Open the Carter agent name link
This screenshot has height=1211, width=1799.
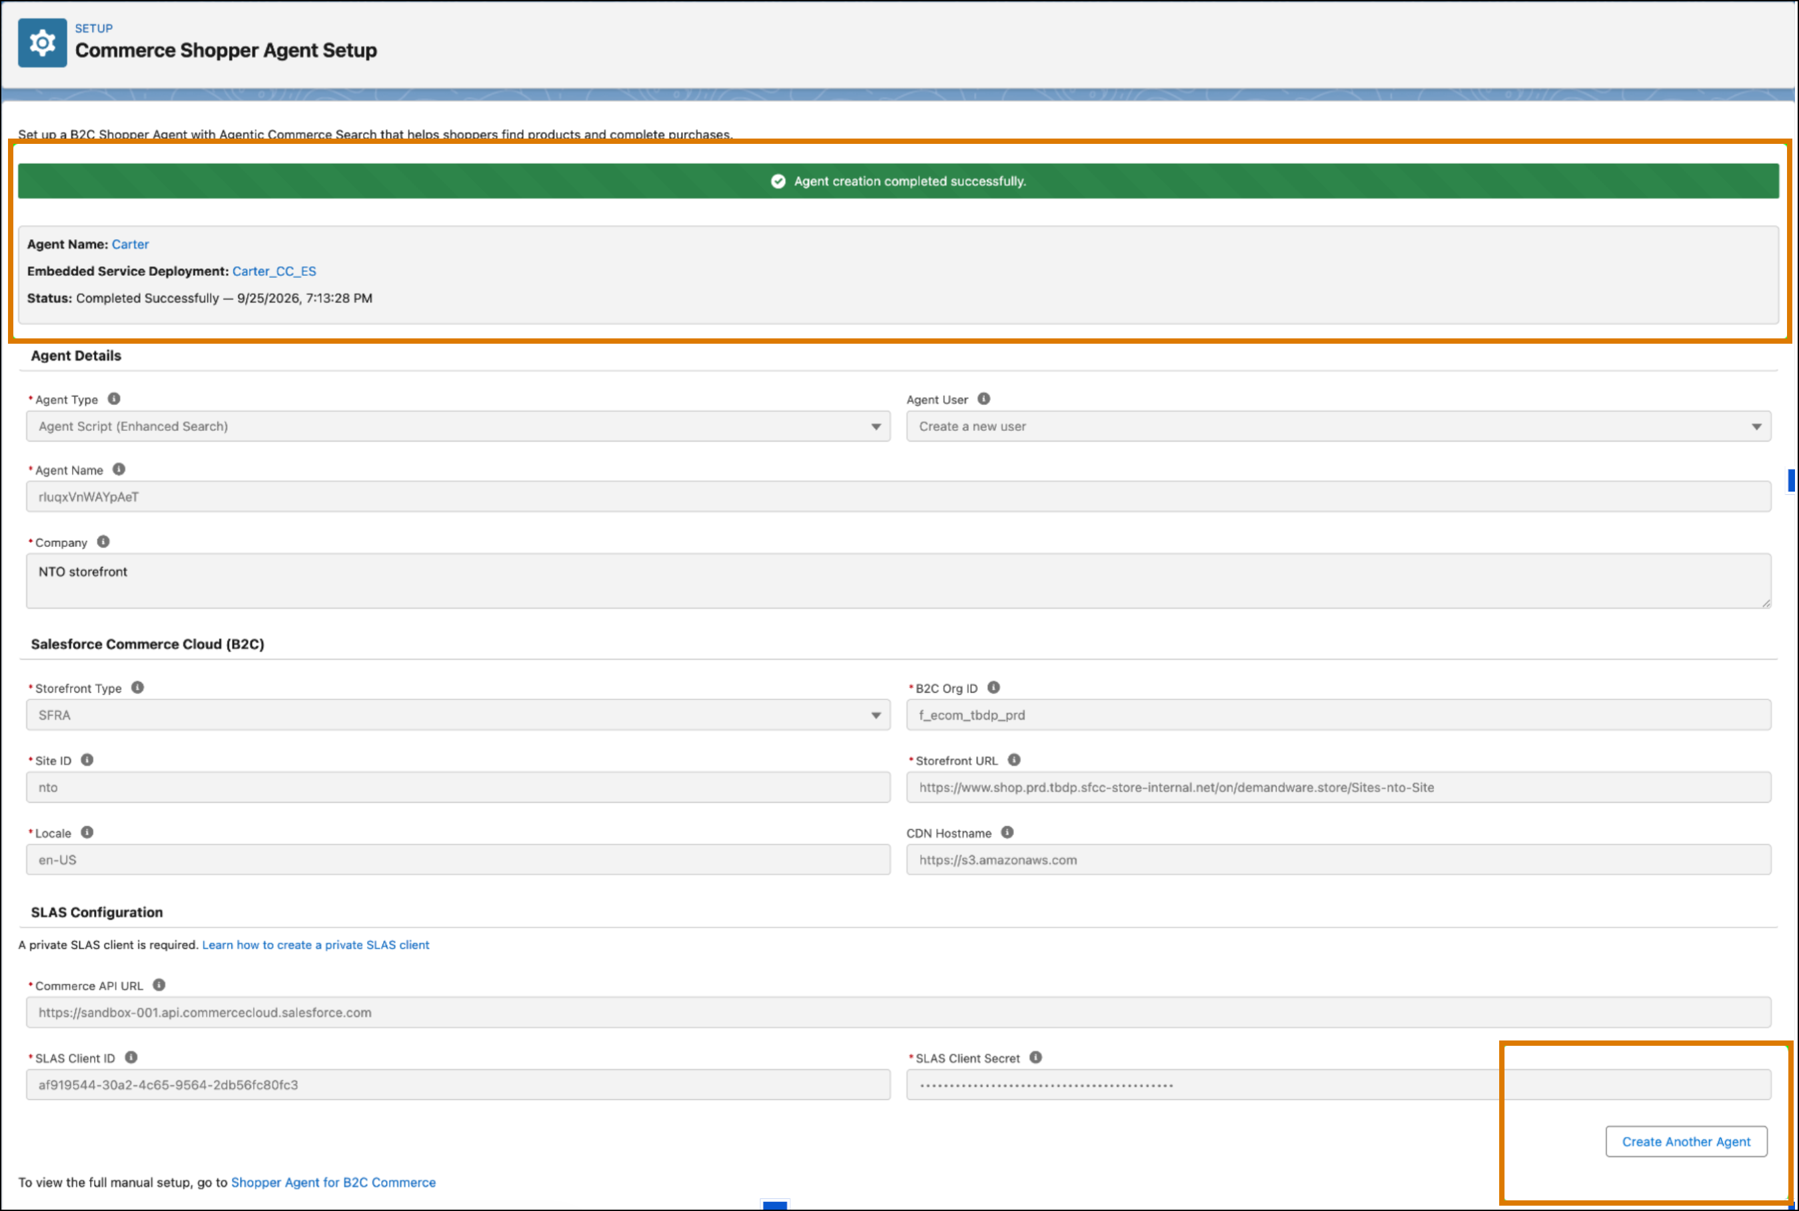coord(131,244)
